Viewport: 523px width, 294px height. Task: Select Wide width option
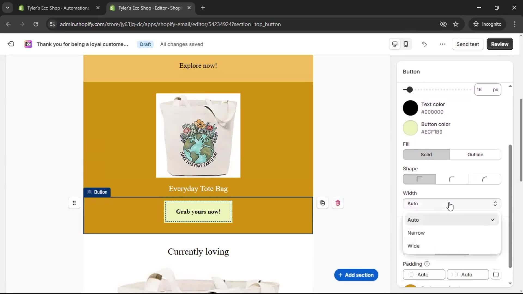413,246
